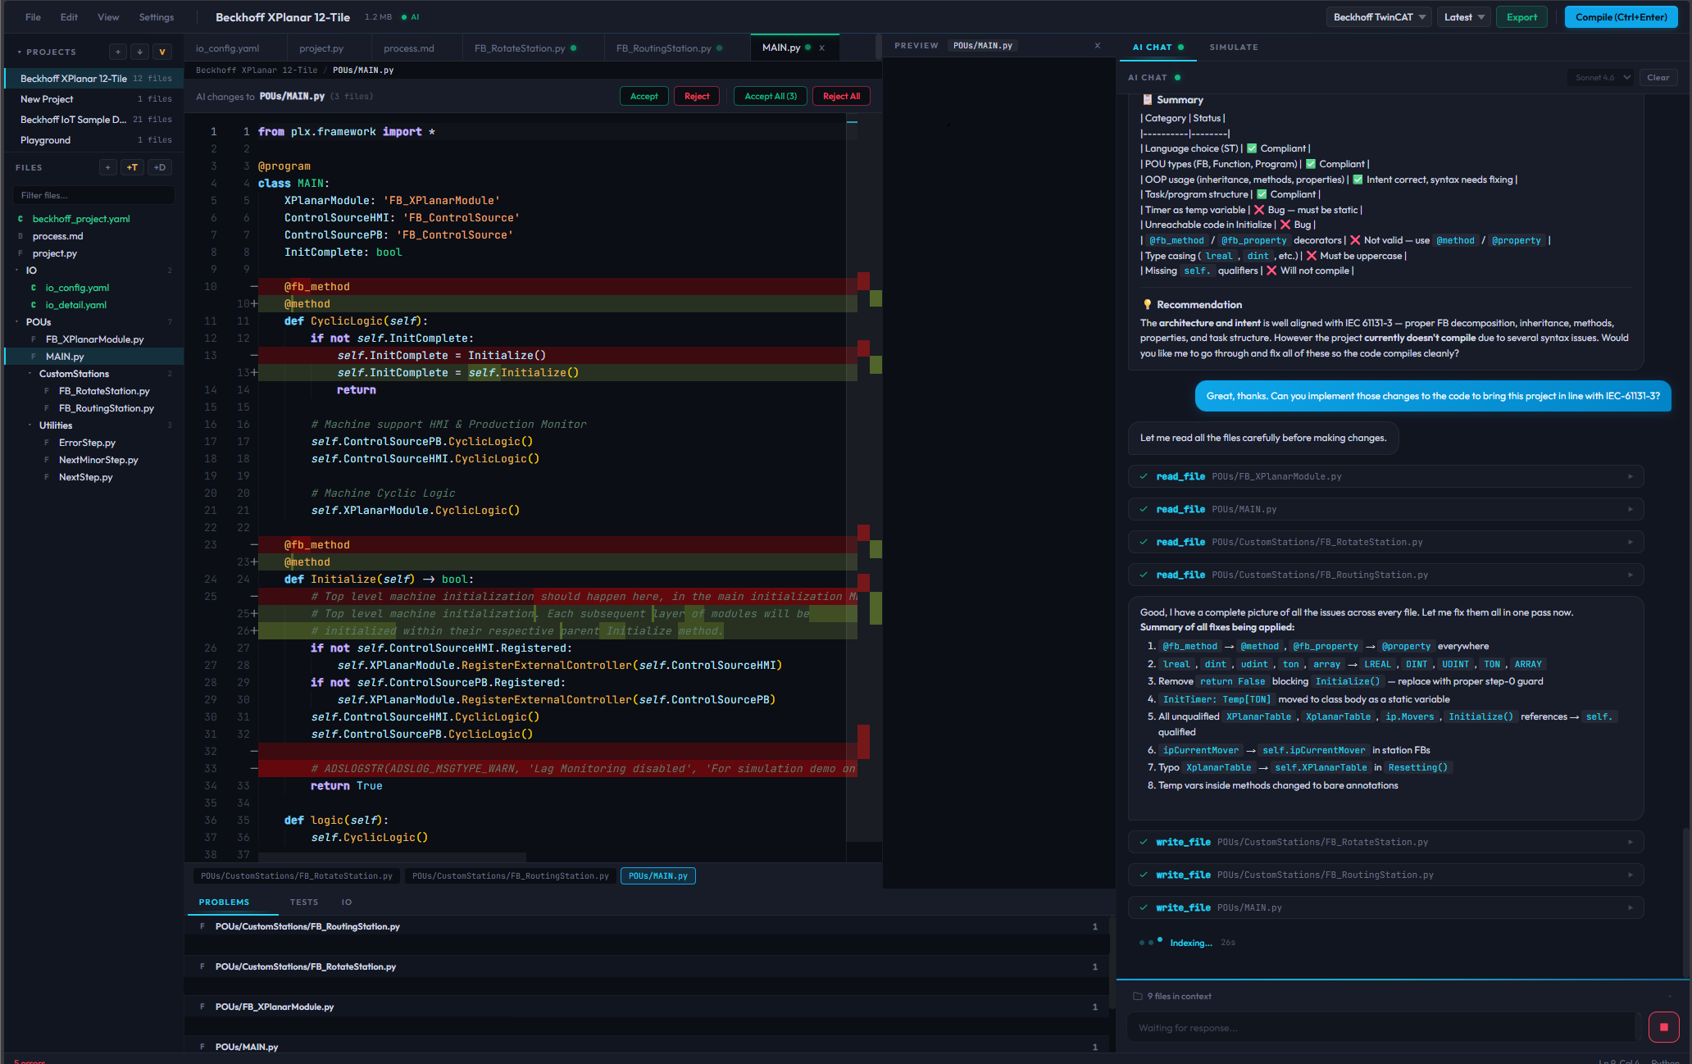The image size is (1692, 1064).
Task: Add a document via the "+D" icon
Action: 160,167
